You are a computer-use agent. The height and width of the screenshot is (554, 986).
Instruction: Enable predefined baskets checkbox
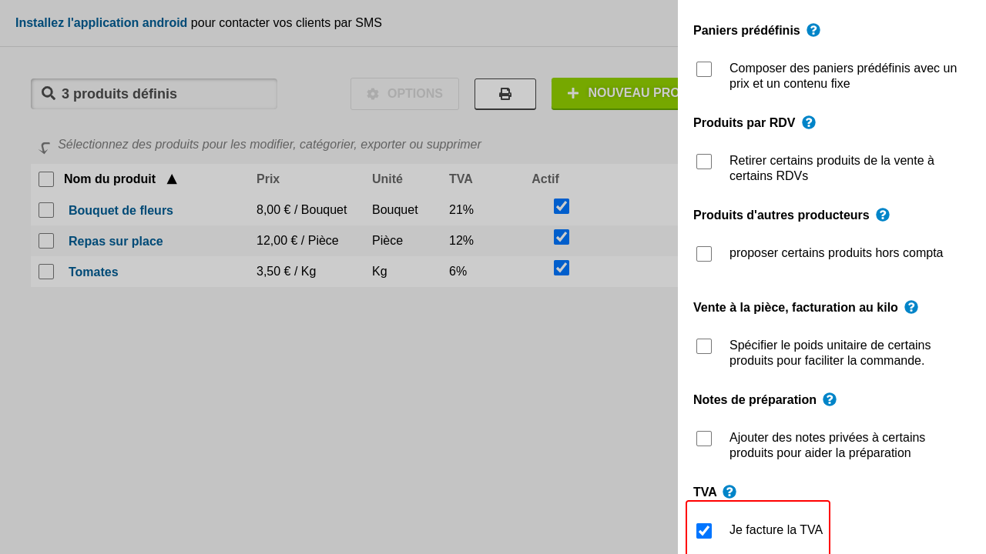[x=704, y=69]
